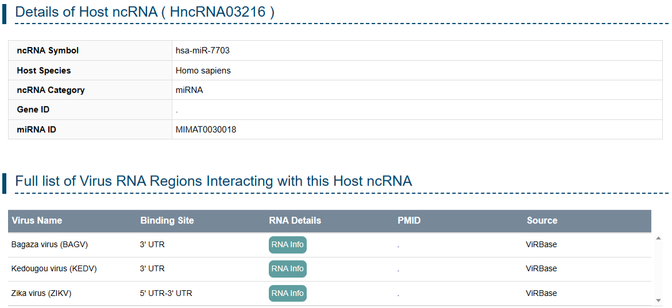Click the Binding Site column header

coord(167,221)
